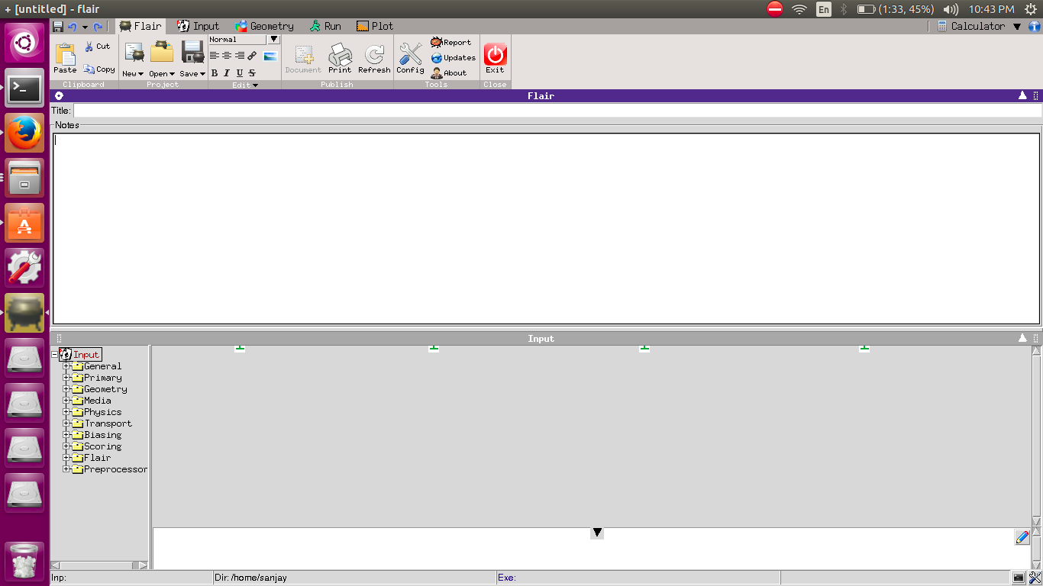
Task: Click the red Exit power icon
Action: (496, 54)
